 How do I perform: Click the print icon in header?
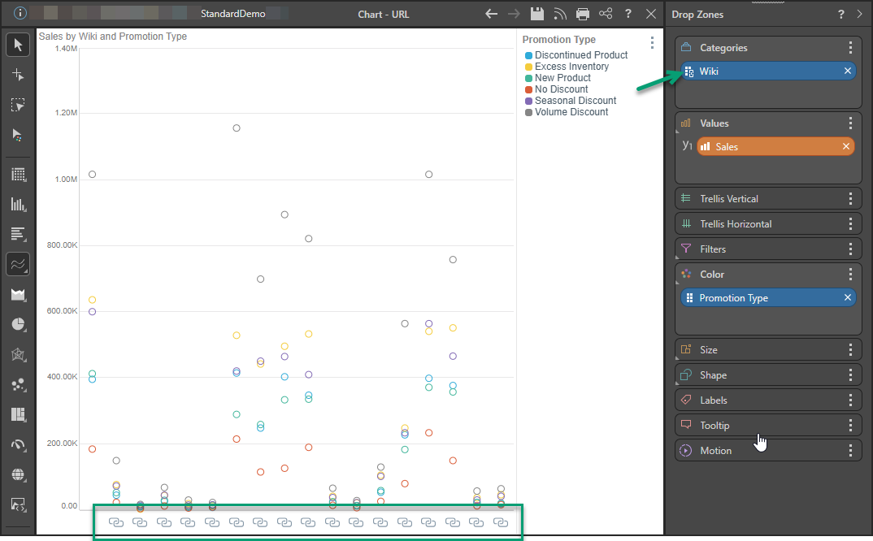click(x=582, y=14)
